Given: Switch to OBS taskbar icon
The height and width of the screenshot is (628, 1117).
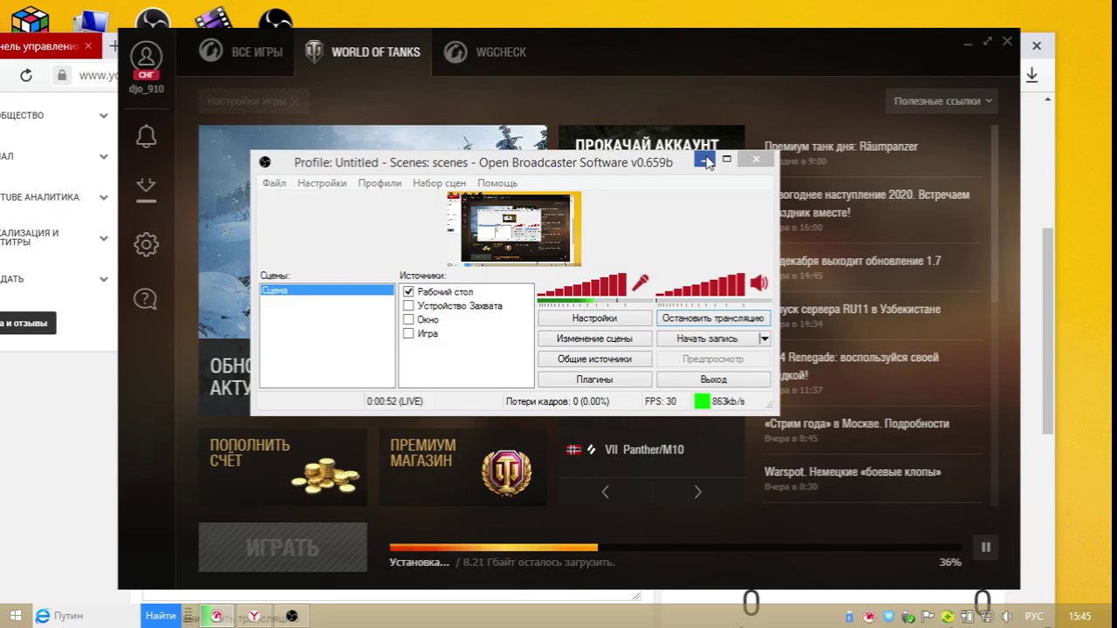Looking at the screenshot, I should 291,616.
